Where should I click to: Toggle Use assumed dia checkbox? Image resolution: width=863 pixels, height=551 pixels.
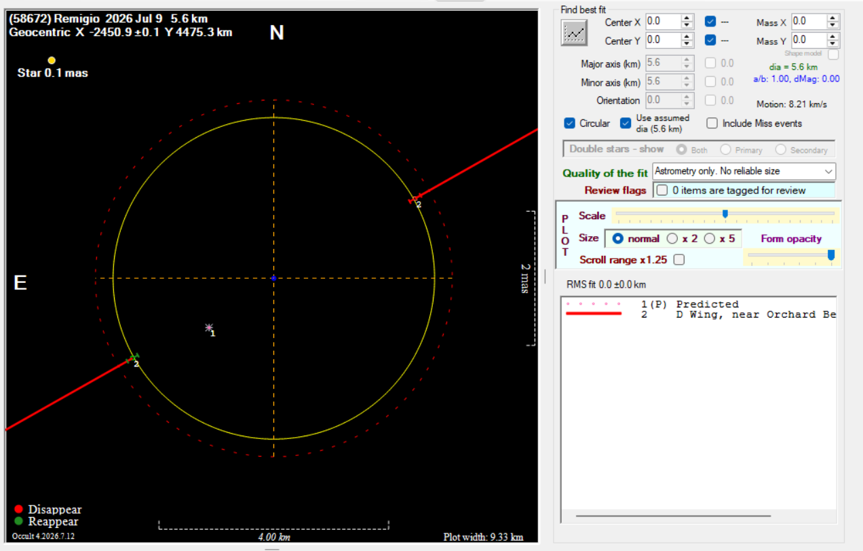626,123
